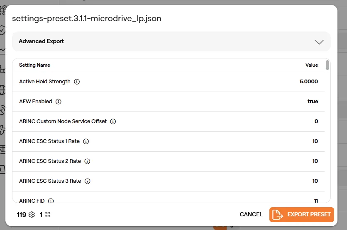Image resolution: width=347 pixels, height=230 pixels.
Task: Click info icon next to ARINC ESC Status 2 Rate
Action: point(88,161)
